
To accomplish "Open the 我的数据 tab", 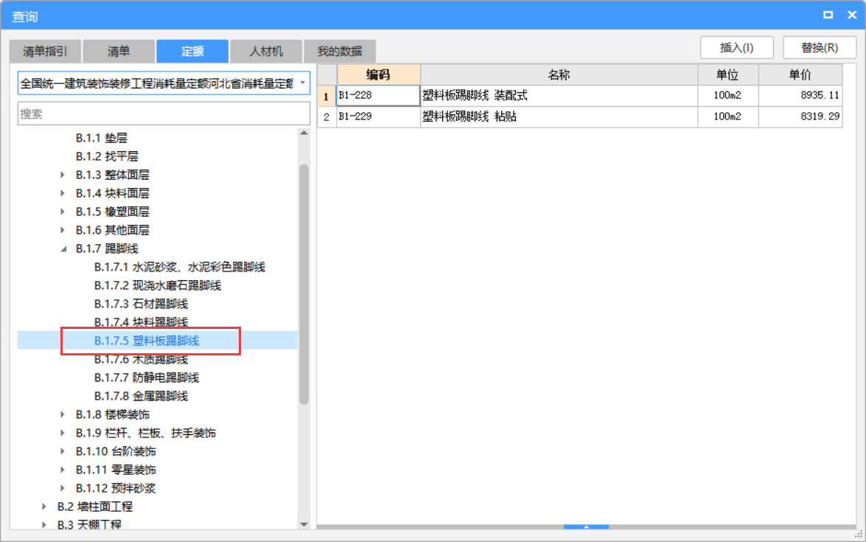I will [x=339, y=51].
